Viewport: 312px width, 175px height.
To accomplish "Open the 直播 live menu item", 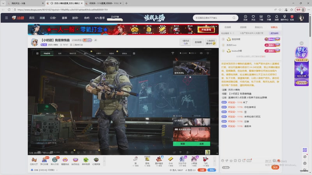I will tap(42, 18).
